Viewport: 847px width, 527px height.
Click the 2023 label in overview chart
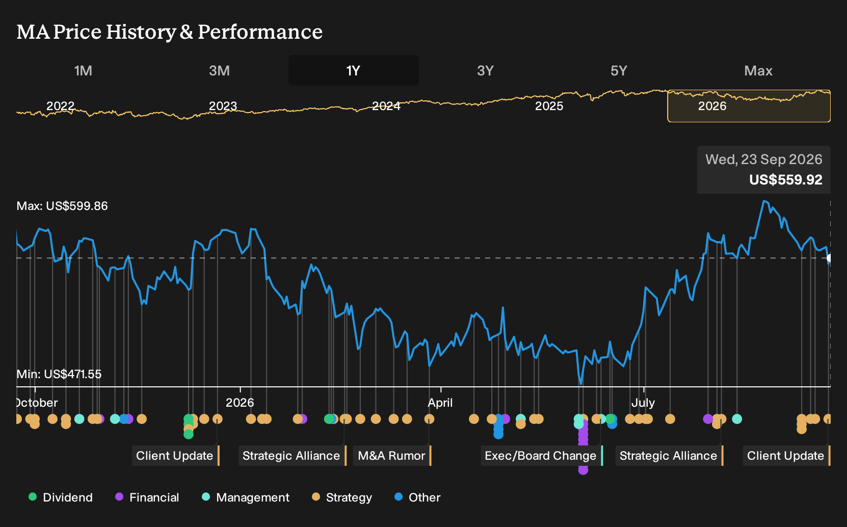pos(223,106)
